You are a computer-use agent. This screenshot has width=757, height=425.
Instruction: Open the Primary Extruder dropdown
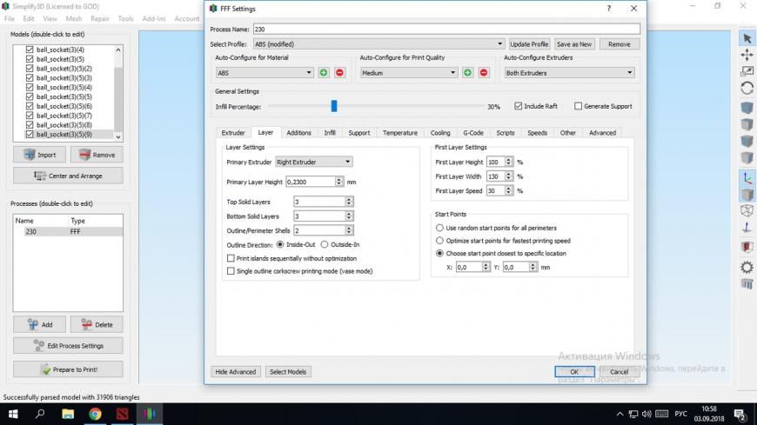click(314, 162)
